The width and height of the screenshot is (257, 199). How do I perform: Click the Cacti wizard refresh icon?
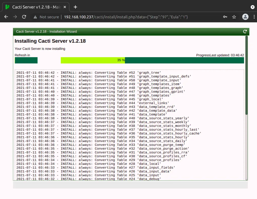click(x=245, y=31)
